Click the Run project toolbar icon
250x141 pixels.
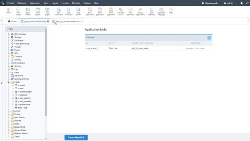tap(47, 12)
